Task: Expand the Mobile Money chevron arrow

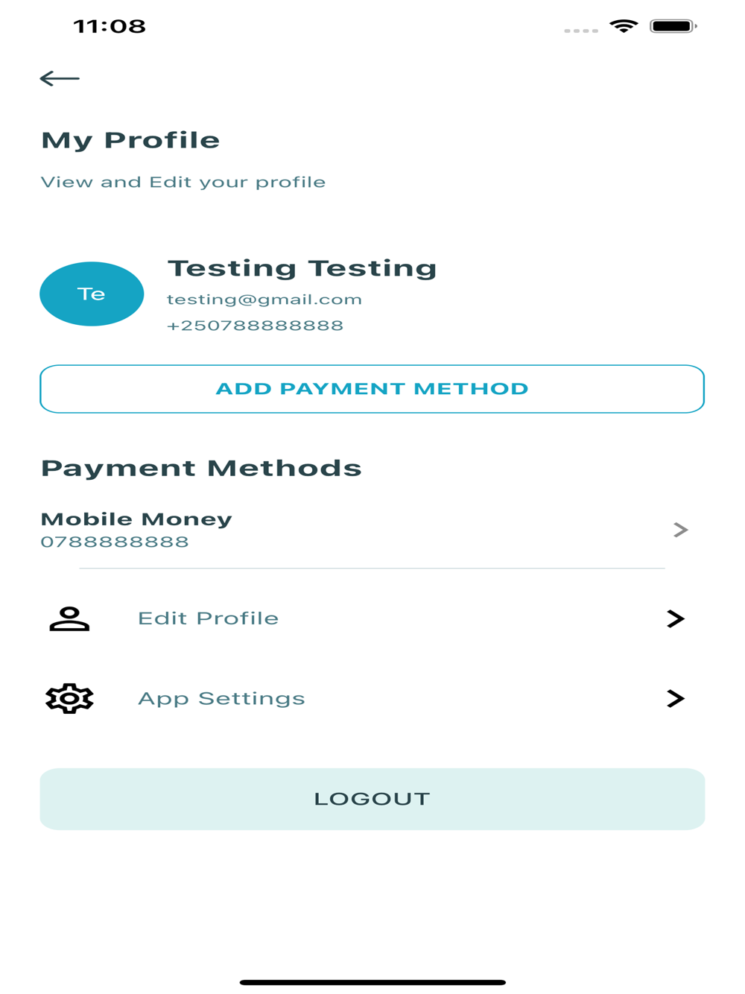Action: 680,530
